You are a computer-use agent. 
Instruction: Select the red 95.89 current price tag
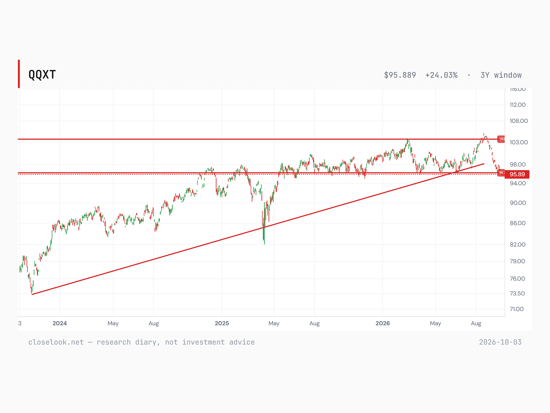point(517,174)
